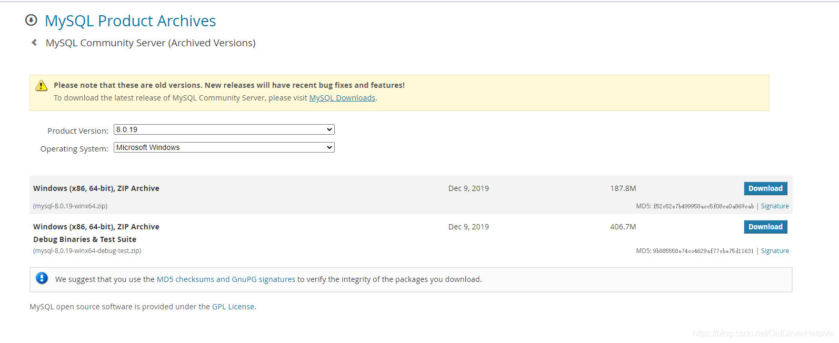The width and height of the screenshot is (839, 343).
Task: Follow the MySQL Downloads link
Action: [x=342, y=98]
